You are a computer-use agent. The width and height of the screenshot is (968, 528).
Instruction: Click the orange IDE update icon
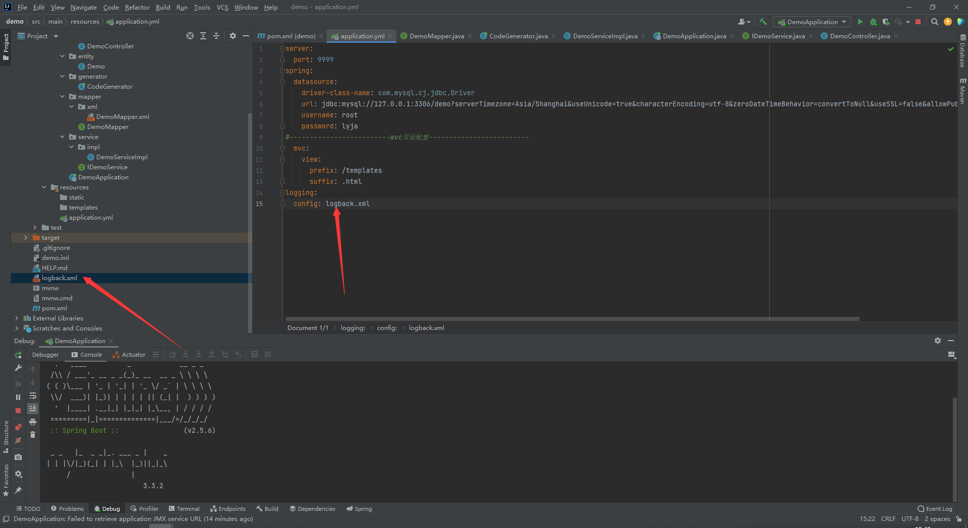948,22
